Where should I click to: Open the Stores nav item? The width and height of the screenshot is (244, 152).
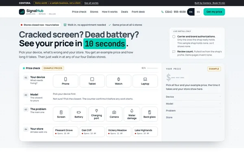pos(94,12)
